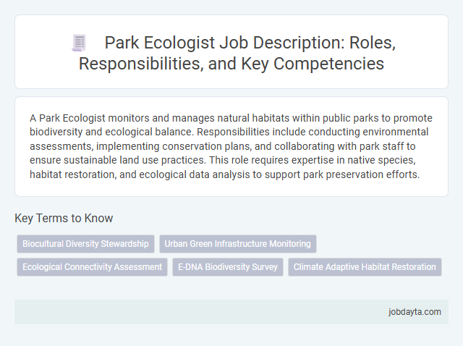
Task: Click the Key Terms to Know heading
Action: click(64, 218)
